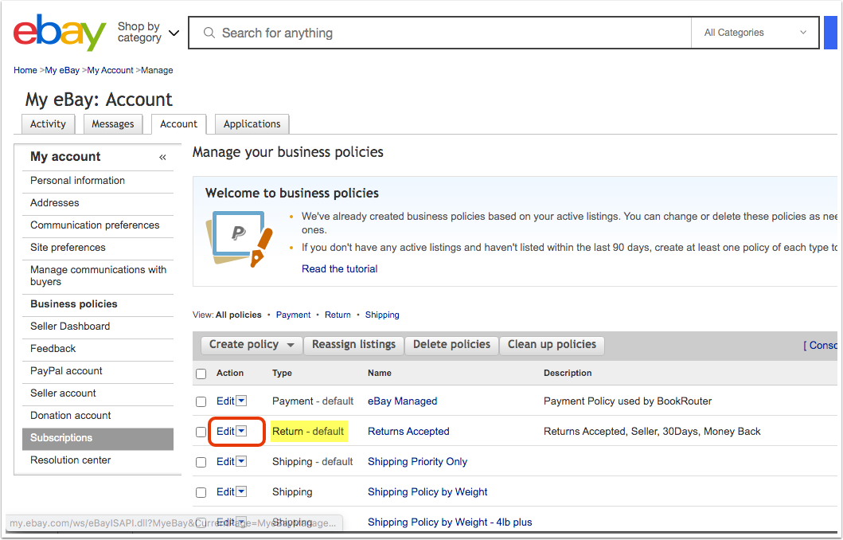Click the Clean up policies button

pyautogui.click(x=552, y=345)
